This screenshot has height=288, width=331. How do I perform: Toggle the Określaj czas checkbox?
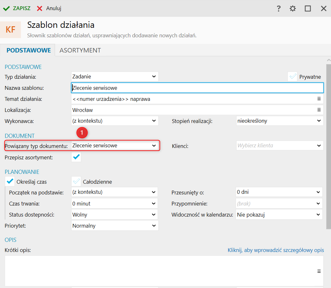tap(10, 181)
